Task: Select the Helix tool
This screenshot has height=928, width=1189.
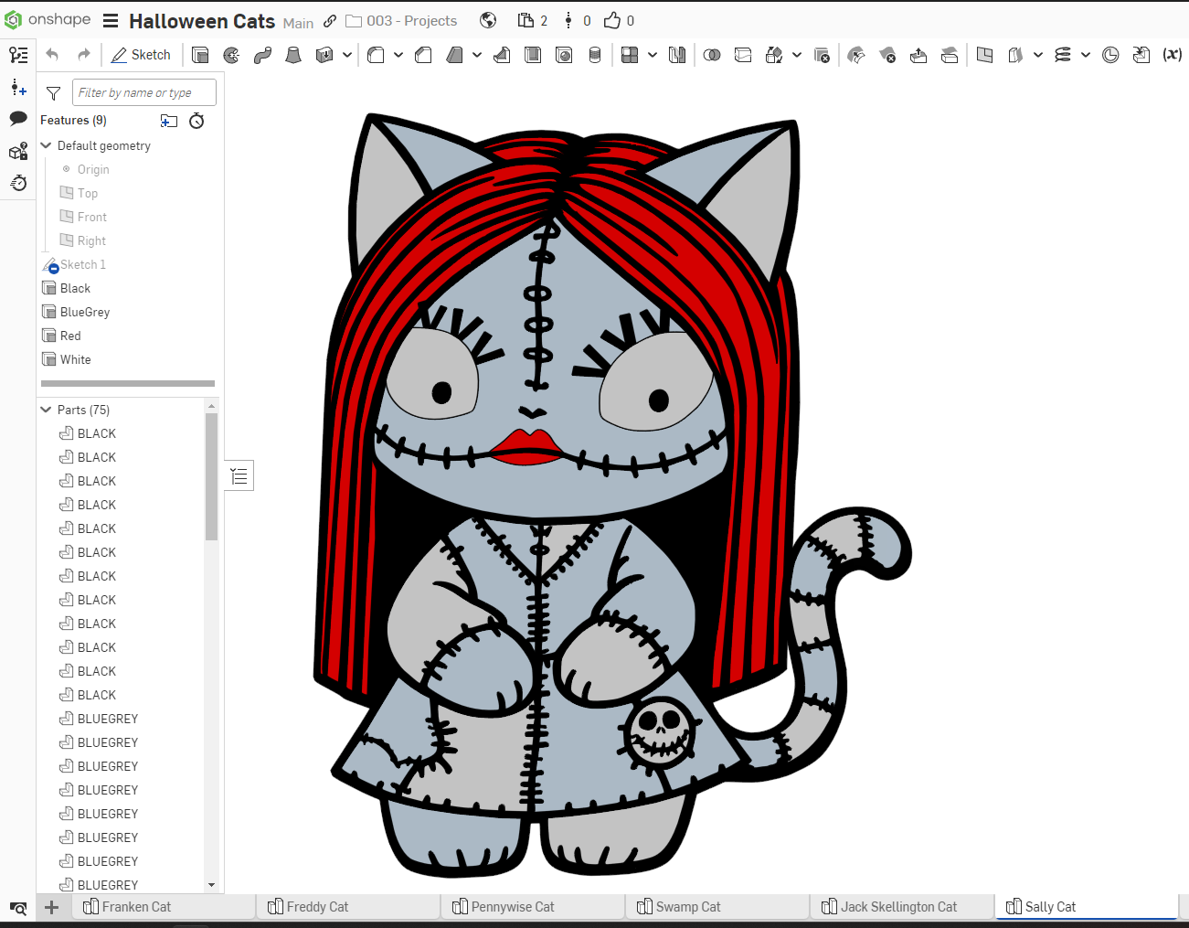Action: click(x=1063, y=55)
